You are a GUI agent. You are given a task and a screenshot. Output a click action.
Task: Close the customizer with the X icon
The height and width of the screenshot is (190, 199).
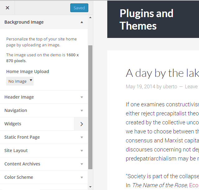click(7, 8)
